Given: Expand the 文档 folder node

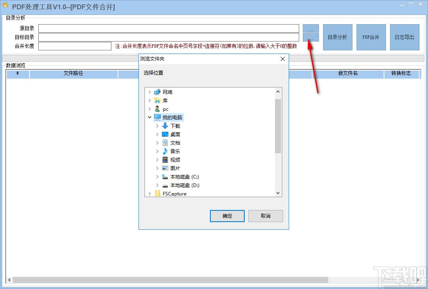Looking at the screenshot, I should [157, 143].
